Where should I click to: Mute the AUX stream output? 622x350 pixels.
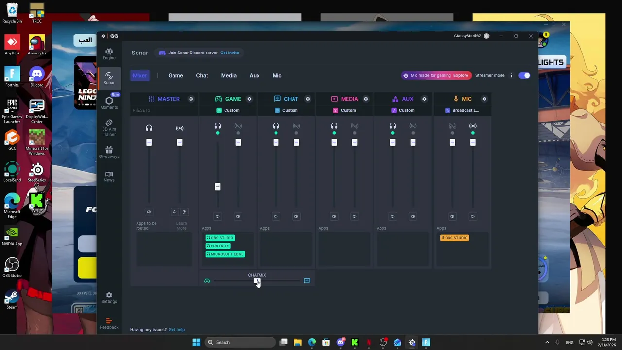point(413,216)
